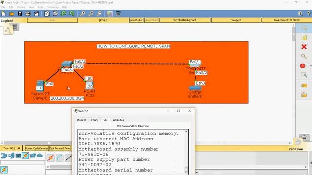The width and height of the screenshot is (312, 175).
Task: Click inside the IOS CLI text area
Action: (131, 152)
